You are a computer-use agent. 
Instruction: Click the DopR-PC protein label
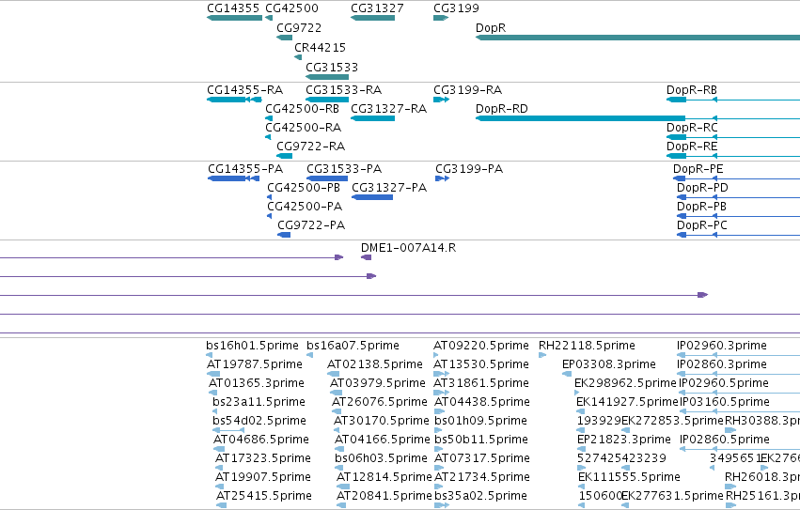(x=702, y=226)
